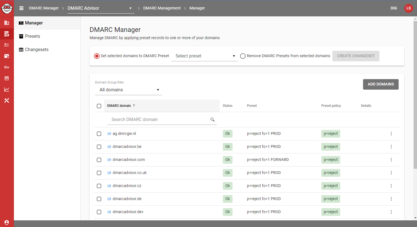The height and width of the screenshot is (227, 417).
Task: Open options for dmarcadvisor.com via kebab menu
Action: 391,160
